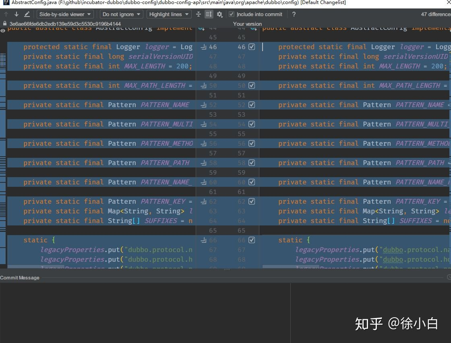Uncheck the line 52 change checkbox
This screenshot has width=451, height=343.
tap(252, 105)
